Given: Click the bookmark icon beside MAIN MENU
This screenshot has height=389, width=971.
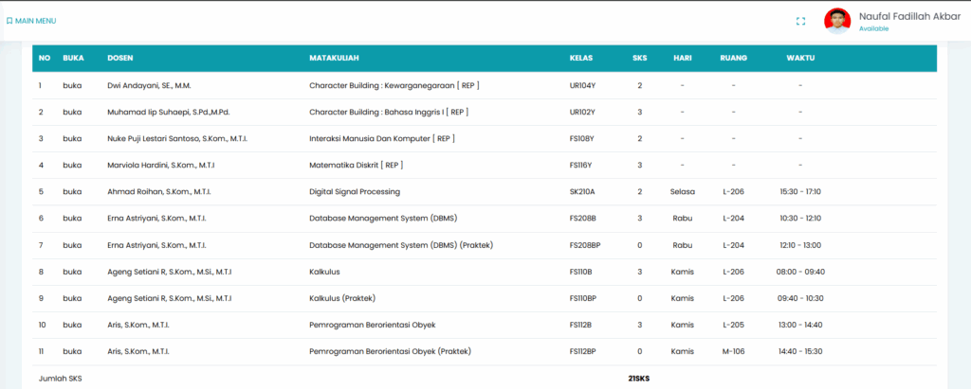Looking at the screenshot, I should click(9, 21).
